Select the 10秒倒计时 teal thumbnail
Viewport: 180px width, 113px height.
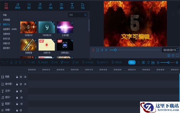click(x=46, y=27)
